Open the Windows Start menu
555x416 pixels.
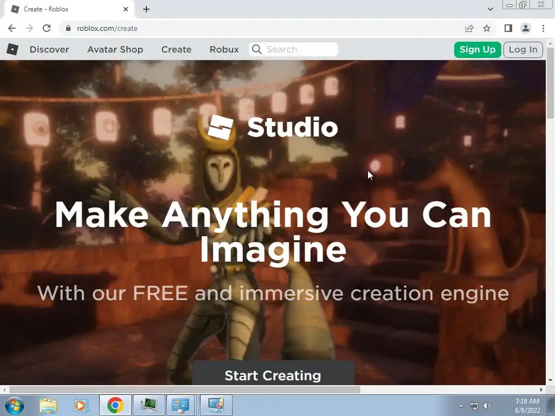coord(15,405)
